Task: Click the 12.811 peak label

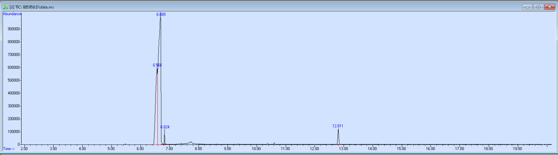Action: pos(338,126)
